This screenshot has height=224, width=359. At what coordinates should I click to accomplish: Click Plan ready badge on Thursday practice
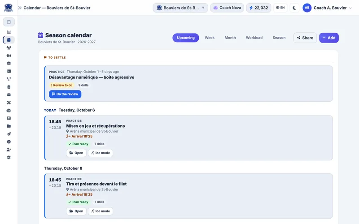click(x=78, y=202)
